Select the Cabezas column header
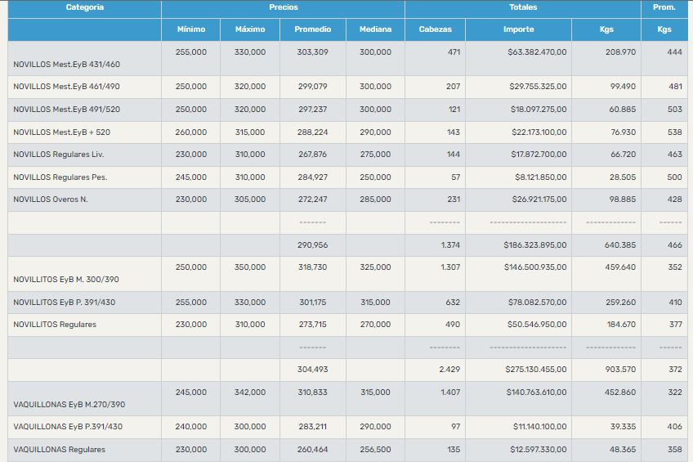 [435, 29]
